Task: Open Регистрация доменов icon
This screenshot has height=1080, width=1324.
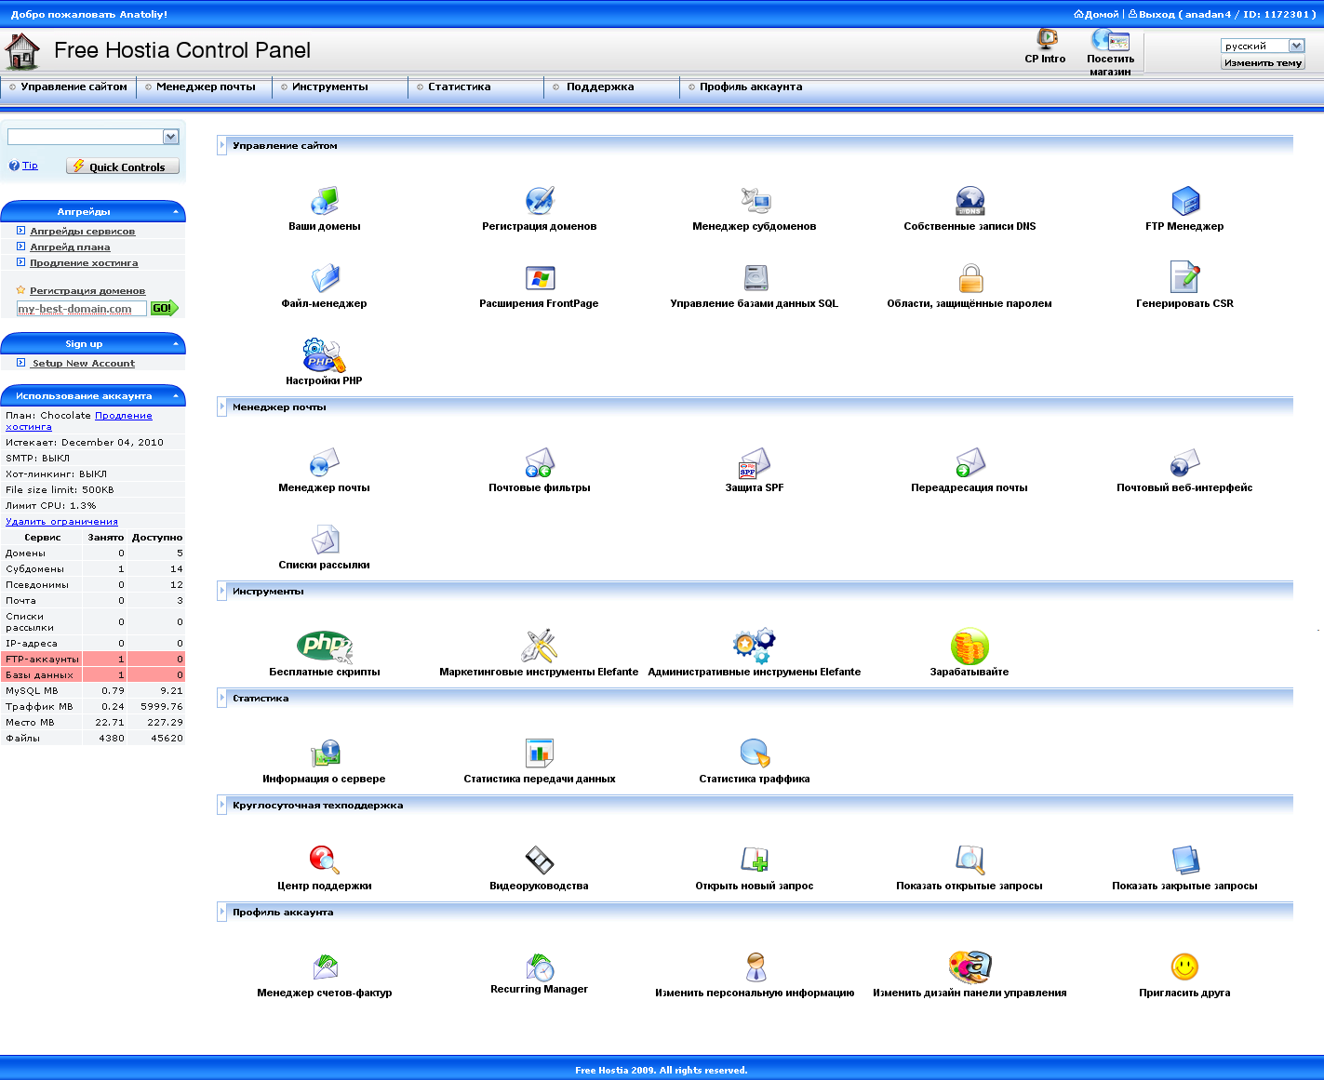Action: pos(540,200)
